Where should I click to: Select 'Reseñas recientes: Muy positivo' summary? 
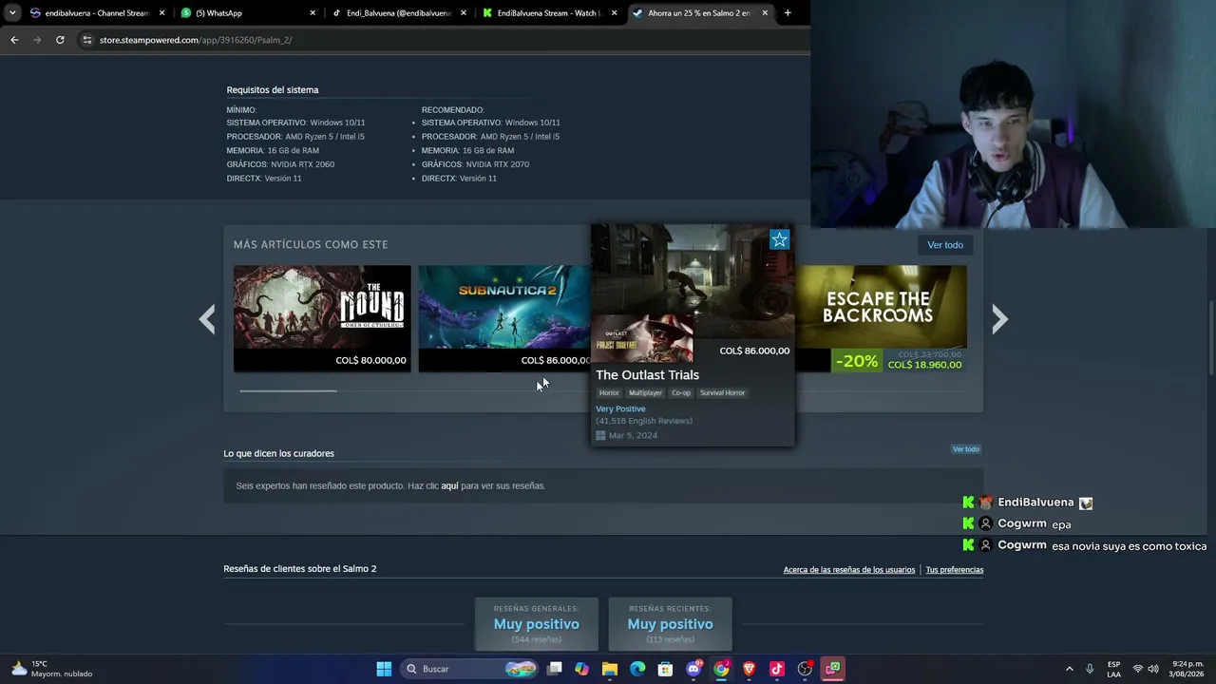(x=670, y=623)
